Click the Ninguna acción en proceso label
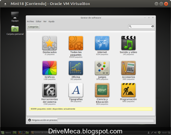Image resolution: width=171 pixels, height=135 pixels. pos(44,120)
